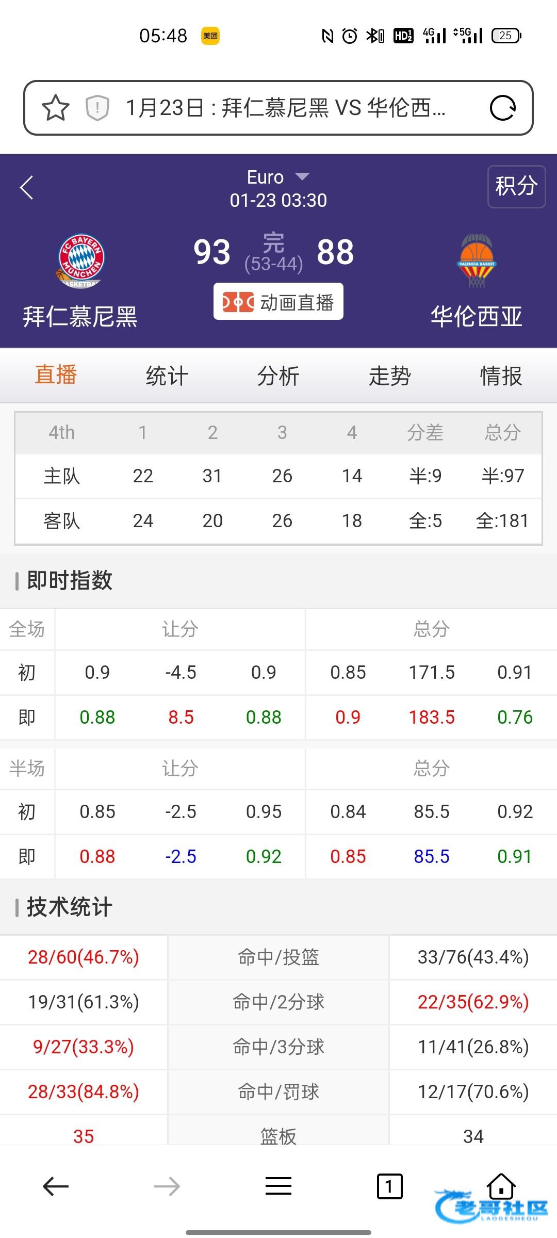This screenshot has height=1238, width=557.
Task: Launch 动画直播 animated live stream
Action: [x=278, y=302]
